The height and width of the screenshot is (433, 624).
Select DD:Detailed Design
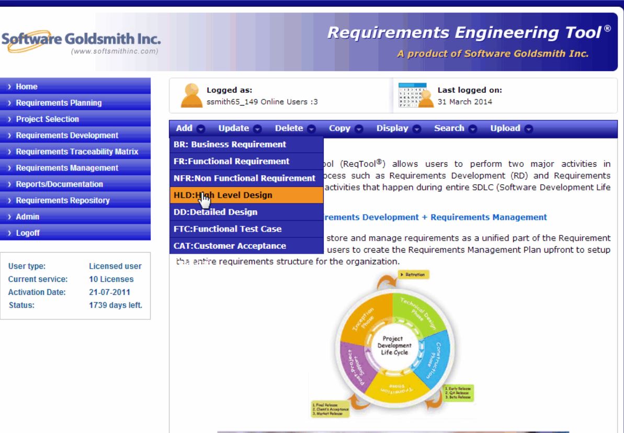click(x=246, y=212)
